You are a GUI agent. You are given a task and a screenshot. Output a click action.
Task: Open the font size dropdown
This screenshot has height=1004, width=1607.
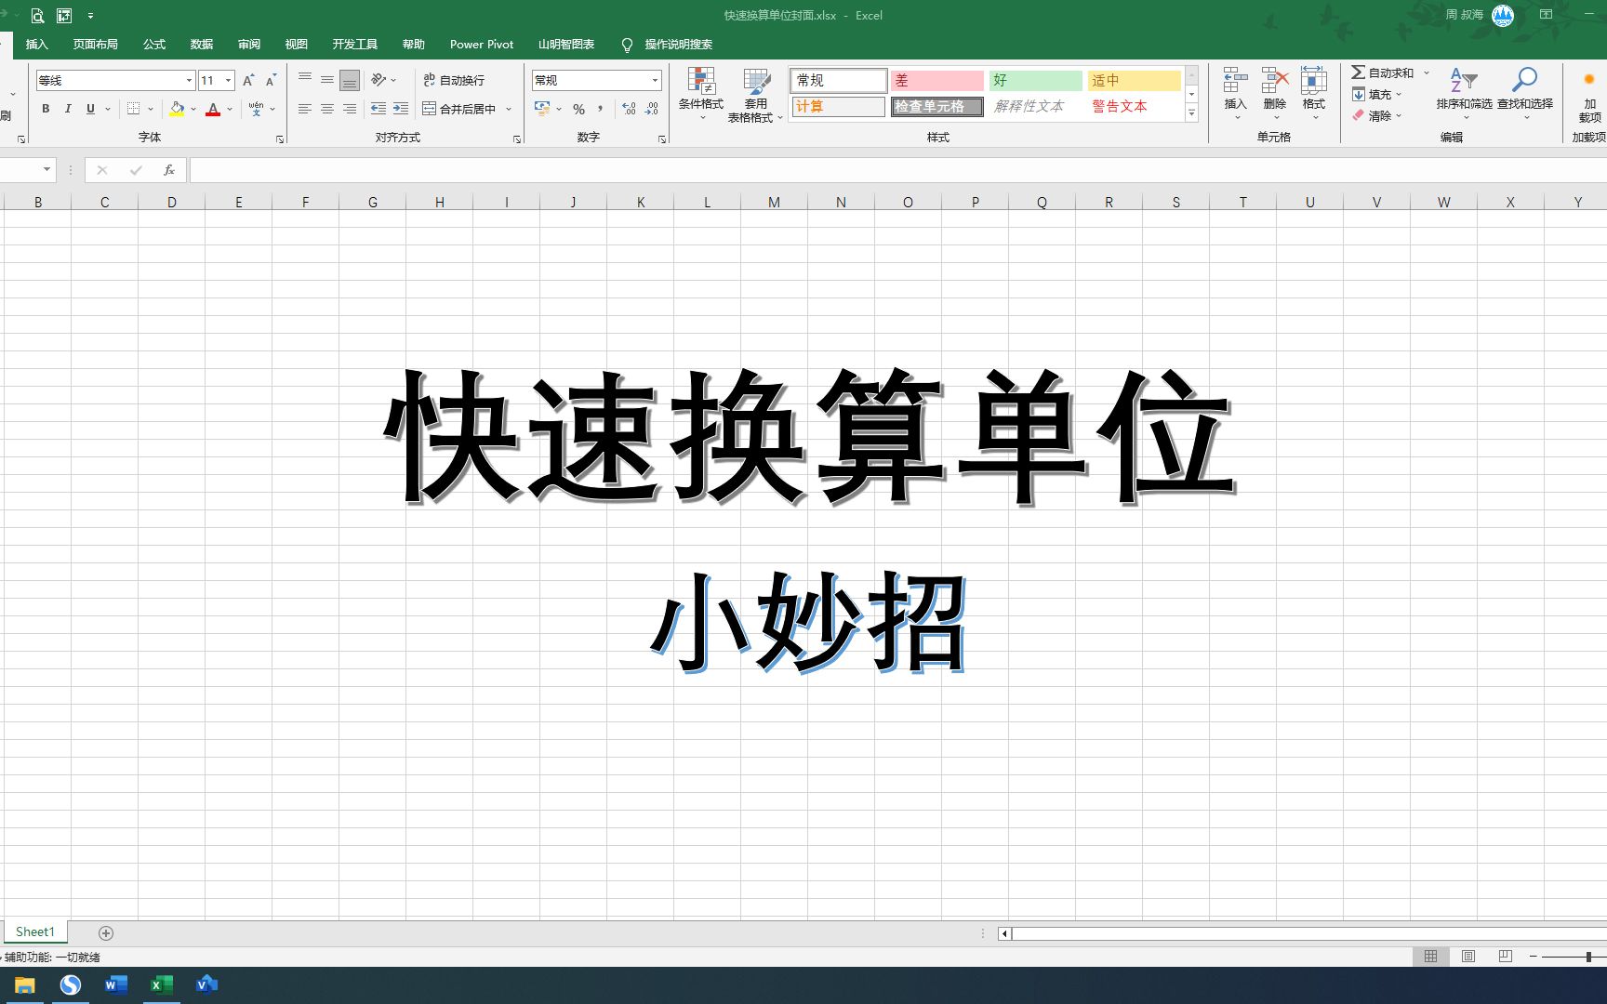tap(228, 81)
